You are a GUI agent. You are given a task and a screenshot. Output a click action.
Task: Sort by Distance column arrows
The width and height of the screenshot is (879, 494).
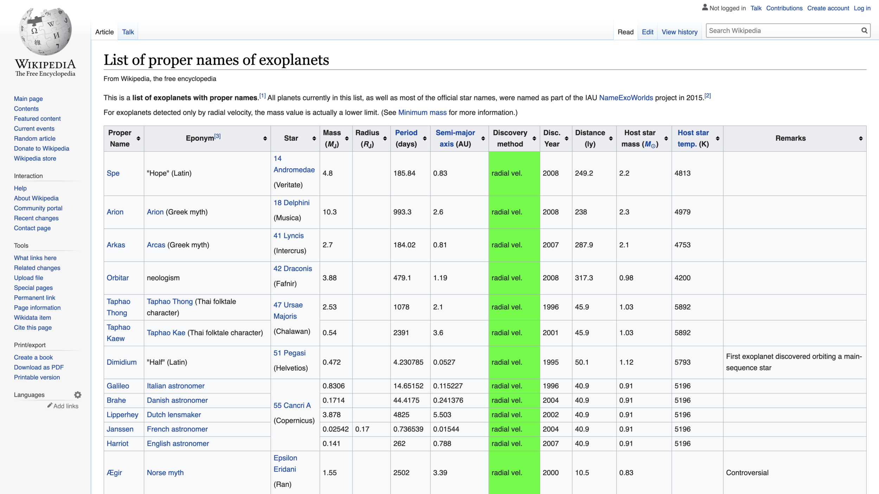point(611,138)
